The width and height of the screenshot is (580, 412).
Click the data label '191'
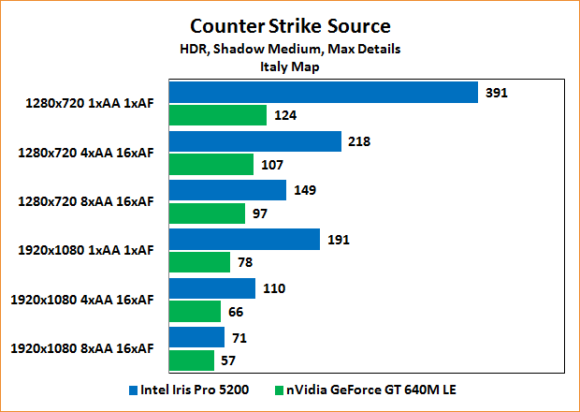339,240
